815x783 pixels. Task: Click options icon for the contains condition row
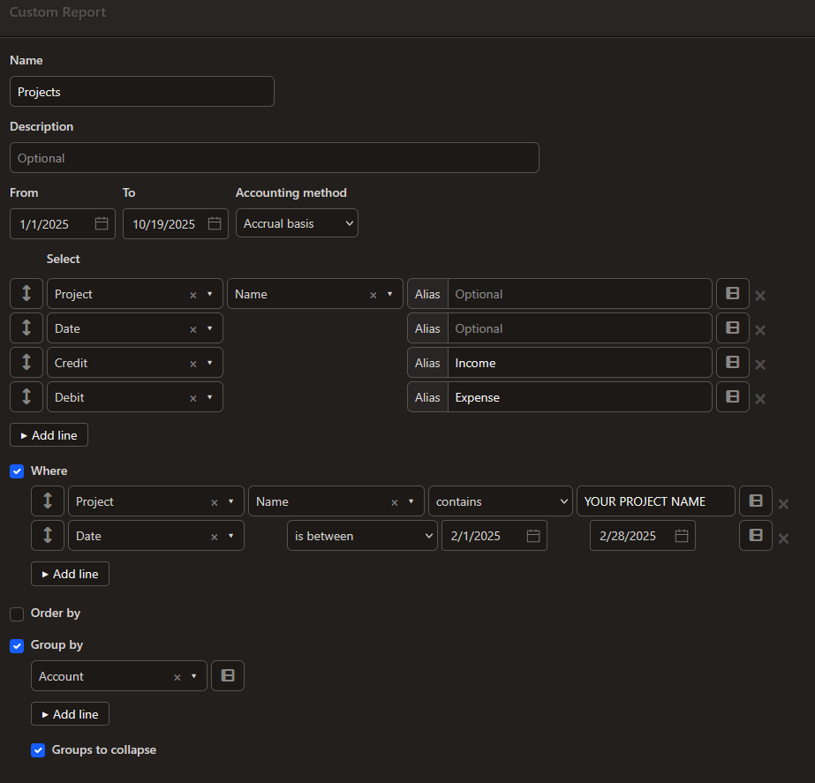click(x=756, y=501)
